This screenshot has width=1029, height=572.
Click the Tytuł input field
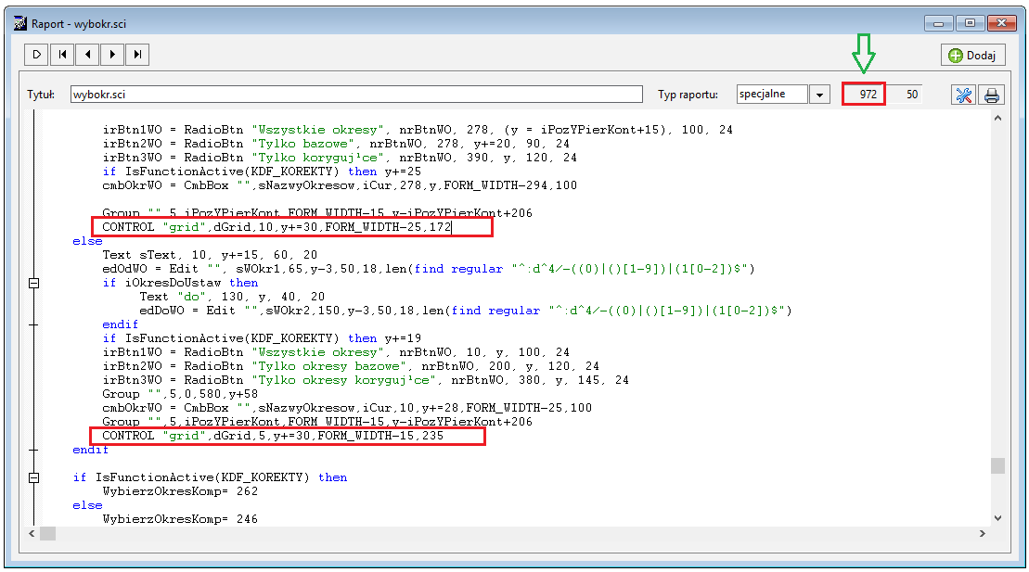point(356,95)
